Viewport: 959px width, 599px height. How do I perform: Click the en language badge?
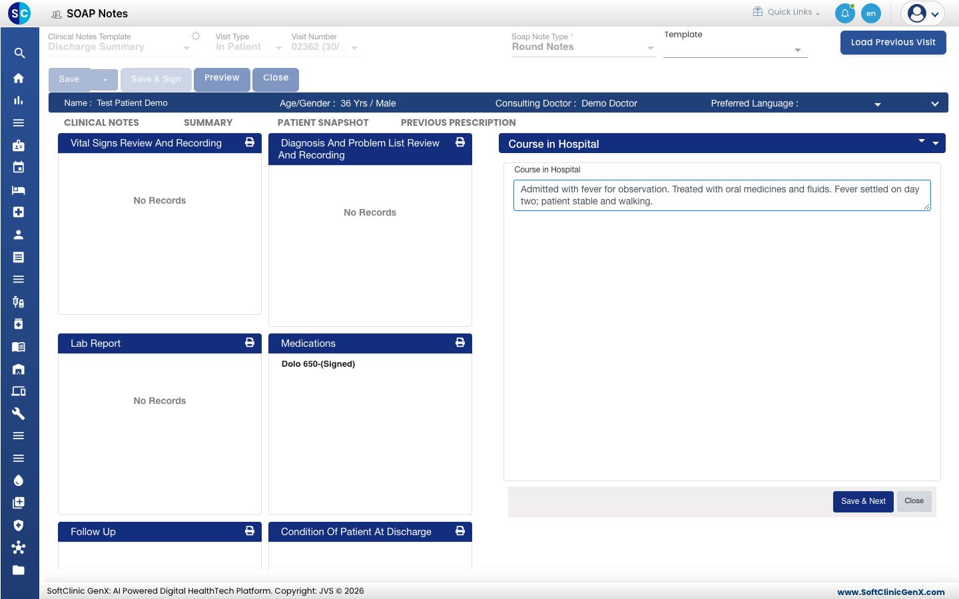point(870,13)
